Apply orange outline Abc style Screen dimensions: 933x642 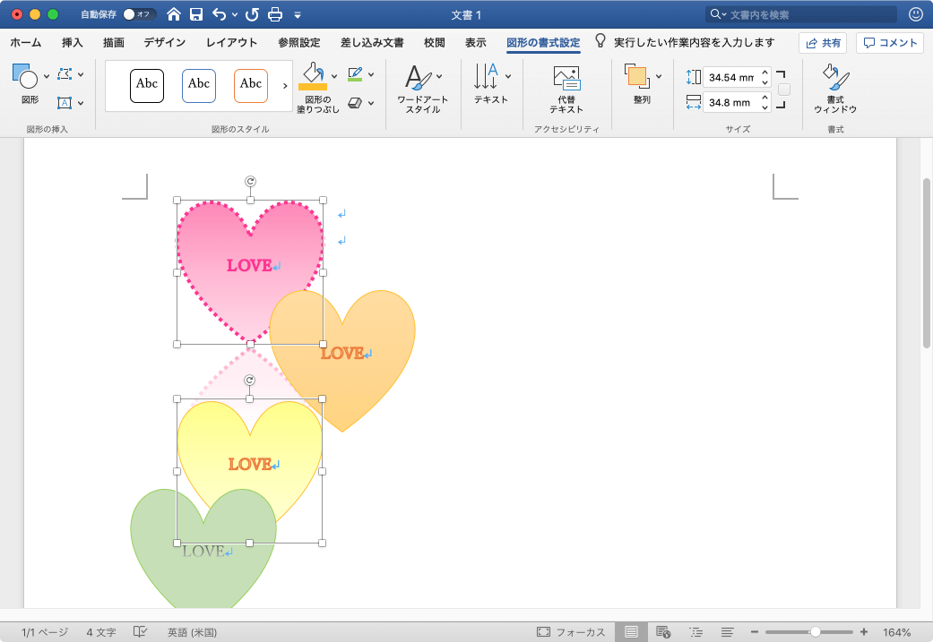(251, 86)
